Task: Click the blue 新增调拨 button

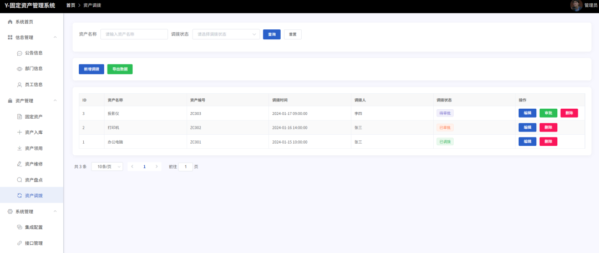Action: click(x=92, y=69)
